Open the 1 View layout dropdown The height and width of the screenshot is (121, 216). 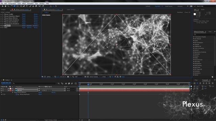click(105, 77)
